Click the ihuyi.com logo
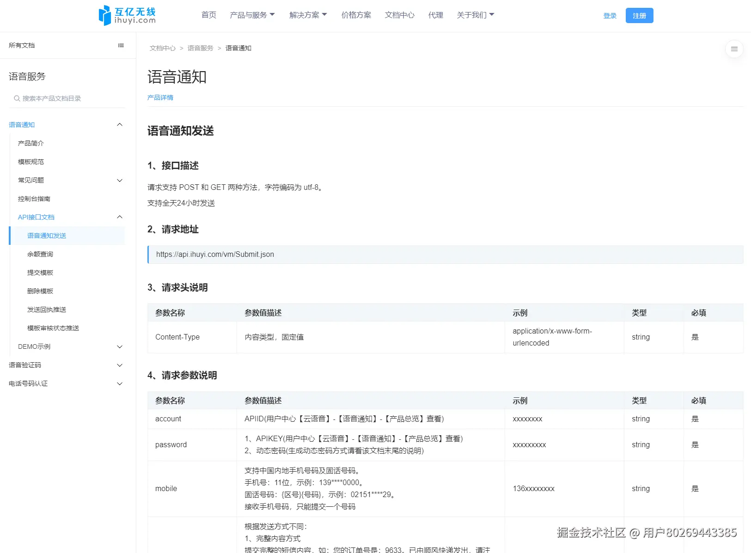The height and width of the screenshot is (553, 751). [x=127, y=15]
